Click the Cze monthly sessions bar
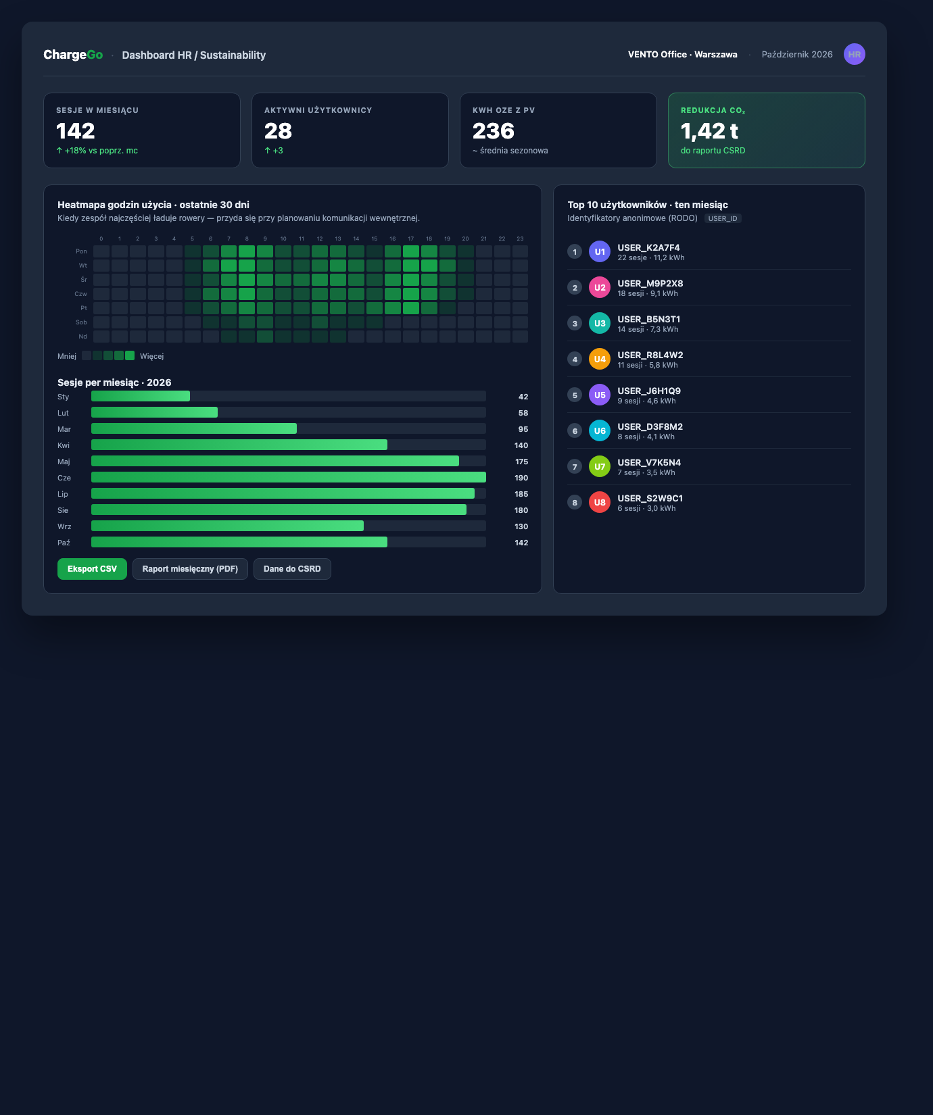The image size is (933, 1115). 289,477
